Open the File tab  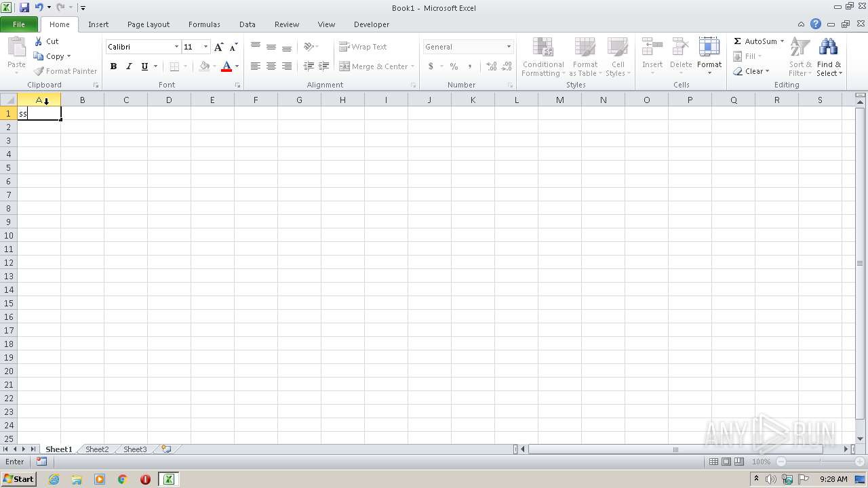click(19, 24)
